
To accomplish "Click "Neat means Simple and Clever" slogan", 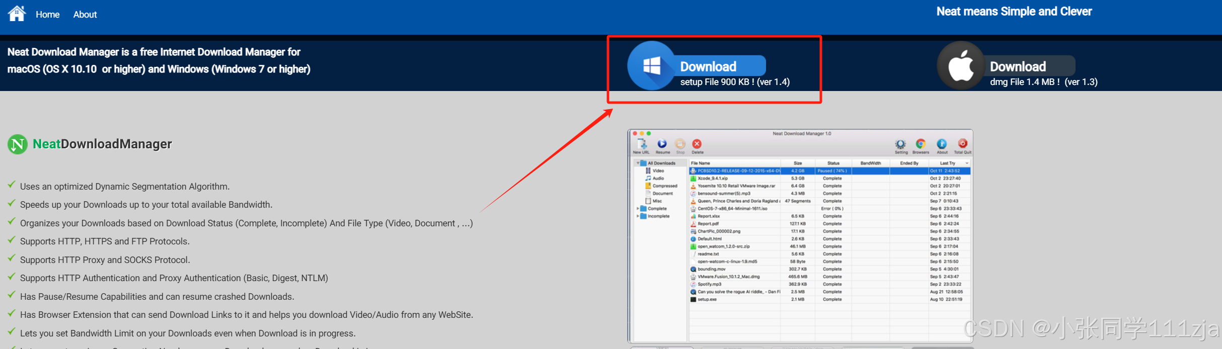I will point(1014,12).
